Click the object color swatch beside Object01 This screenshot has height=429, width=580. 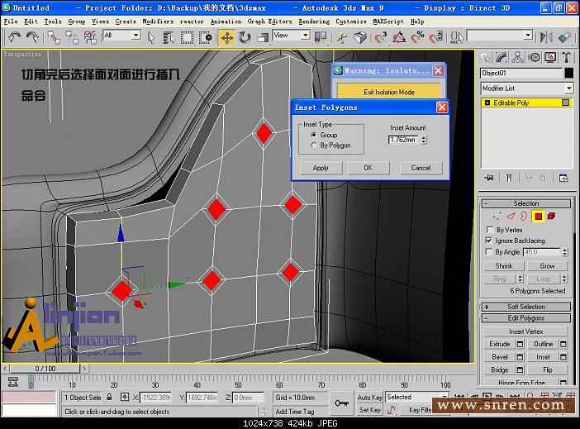click(x=568, y=74)
